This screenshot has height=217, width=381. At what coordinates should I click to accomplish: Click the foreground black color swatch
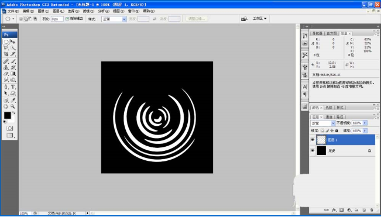click(x=7, y=116)
